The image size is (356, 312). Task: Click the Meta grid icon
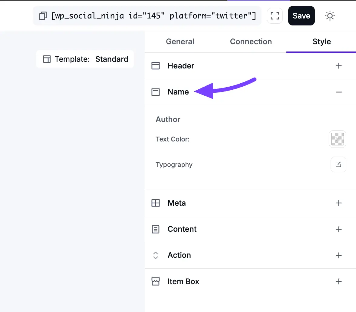point(156,203)
